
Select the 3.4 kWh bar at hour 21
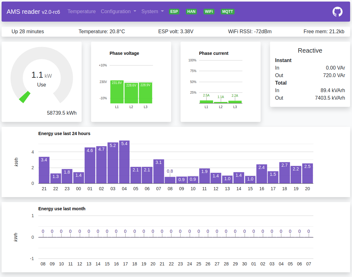pos(44,171)
